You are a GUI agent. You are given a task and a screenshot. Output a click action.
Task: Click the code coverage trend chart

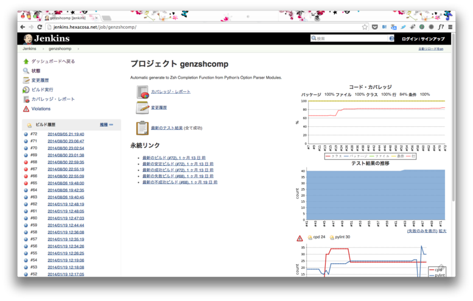[371, 122]
